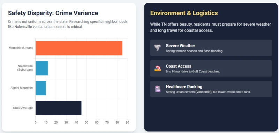Viewport: 279px width, 133px height.
Task: Open the Coast Access card
Action: (211, 68)
